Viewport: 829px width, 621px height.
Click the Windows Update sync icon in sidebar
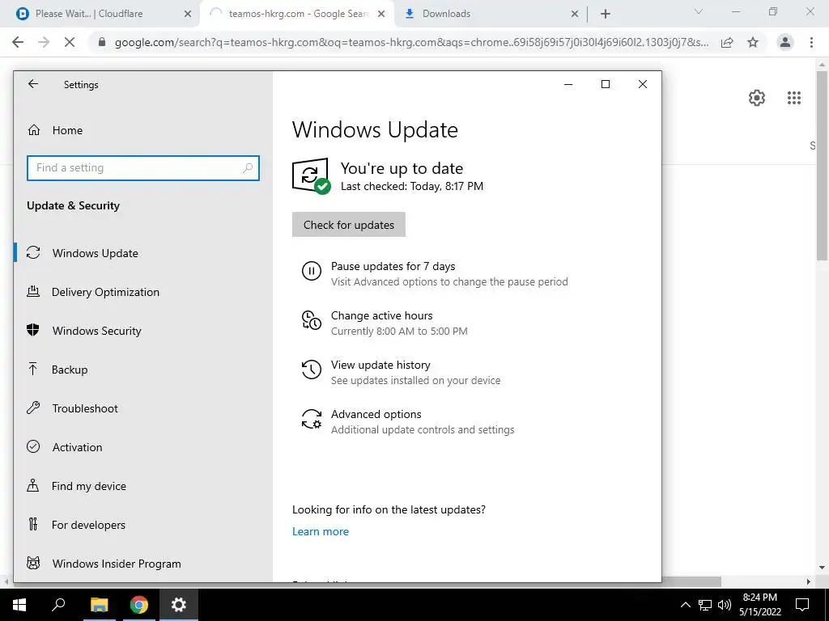pyautogui.click(x=33, y=252)
